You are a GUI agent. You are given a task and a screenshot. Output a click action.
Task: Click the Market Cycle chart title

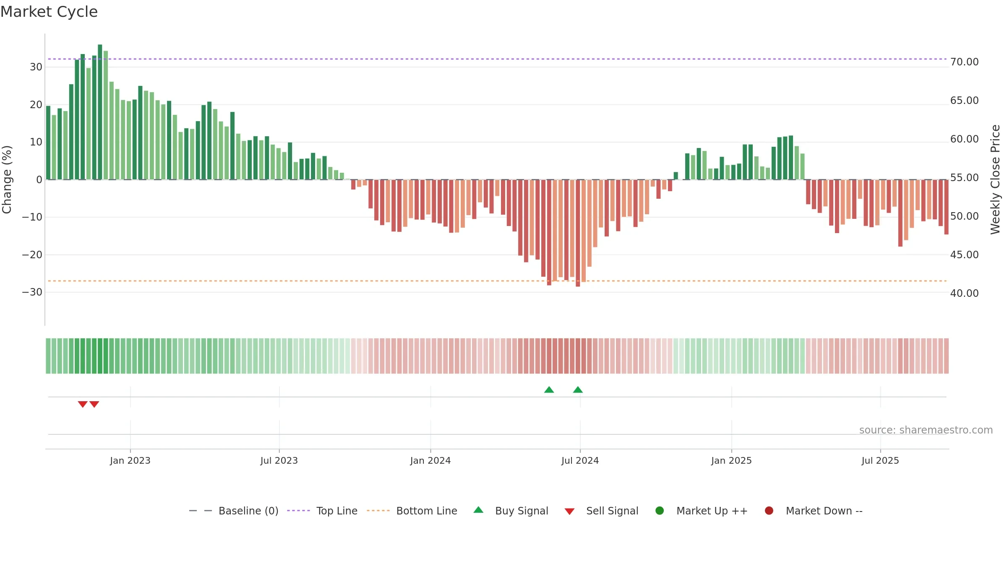click(x=49, y=12)
